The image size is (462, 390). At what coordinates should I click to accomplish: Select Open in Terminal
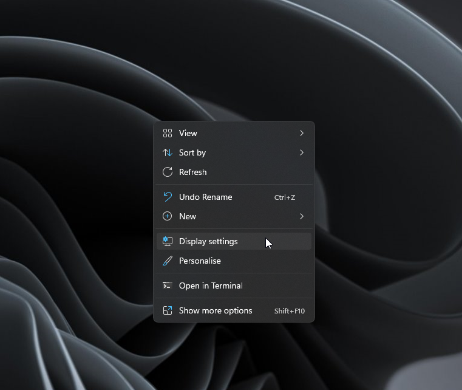pos(234,286)
